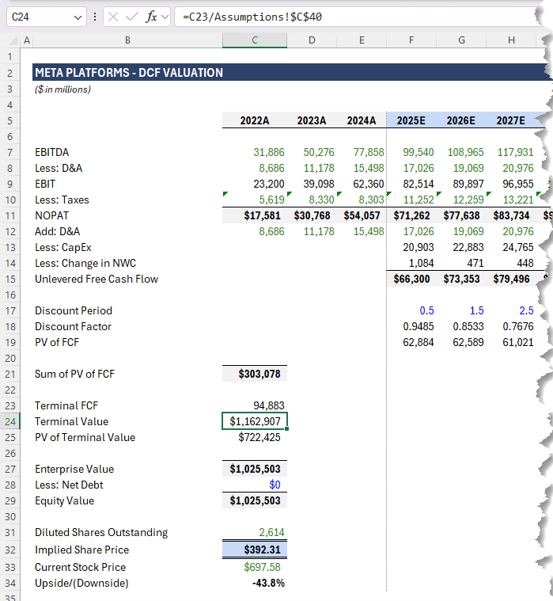Click Terminal Value cell $1,162,907
Viewport: 553px width, 601px height.
(255, 421)
